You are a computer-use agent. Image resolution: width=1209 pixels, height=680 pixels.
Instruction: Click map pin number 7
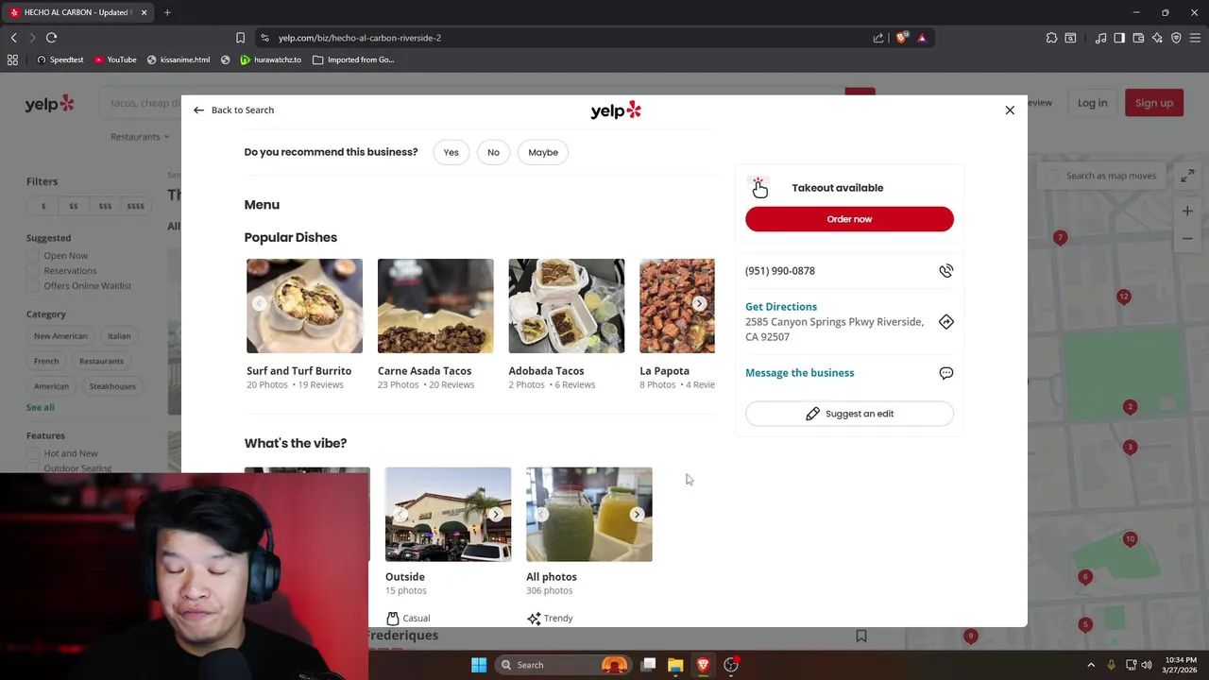click(x=1060, y=238)
